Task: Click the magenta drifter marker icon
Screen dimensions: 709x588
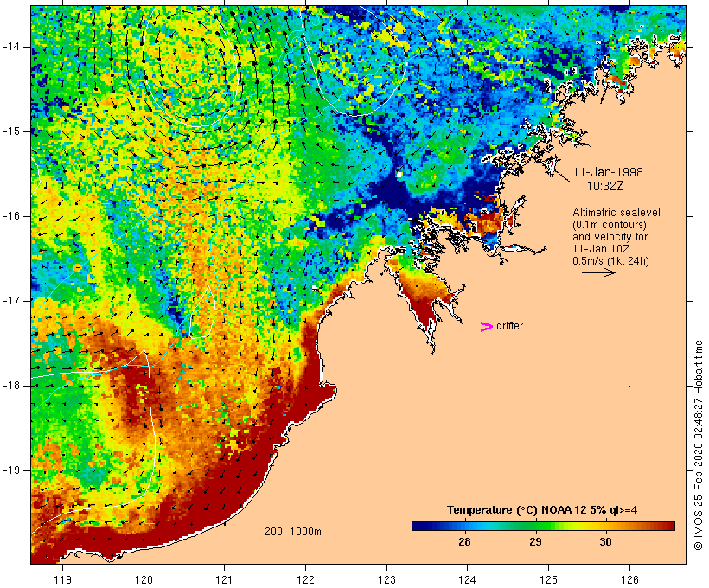Action: tap(486, 327)
